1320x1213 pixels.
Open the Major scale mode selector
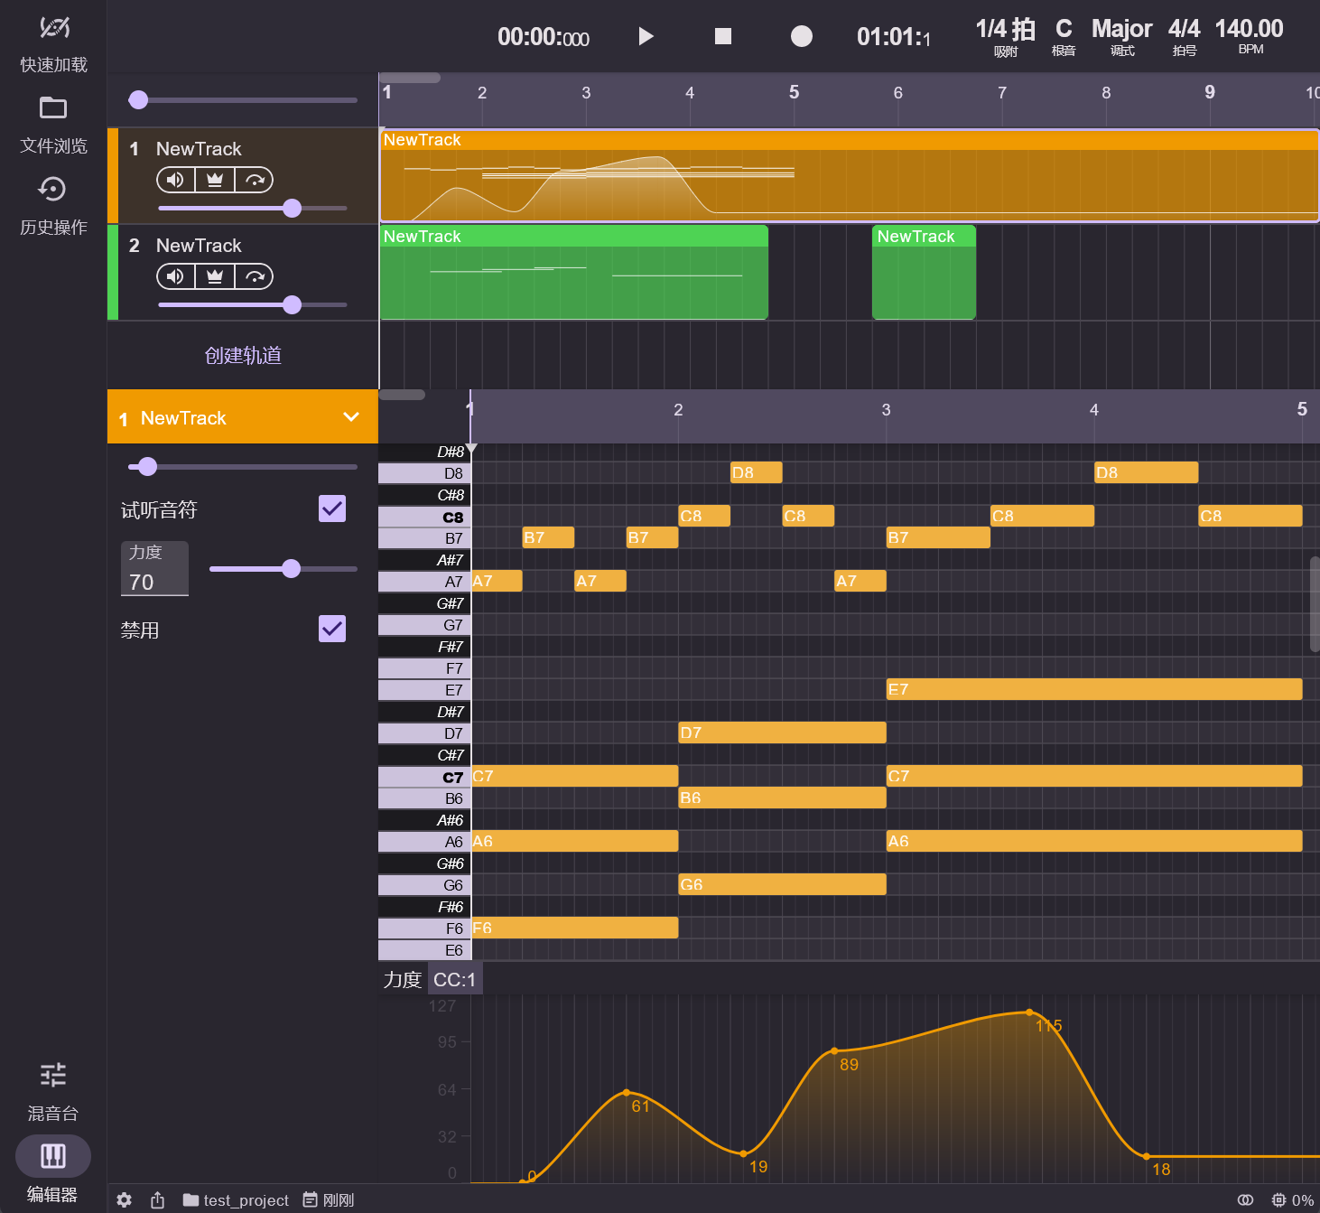tap(1121, 37)
